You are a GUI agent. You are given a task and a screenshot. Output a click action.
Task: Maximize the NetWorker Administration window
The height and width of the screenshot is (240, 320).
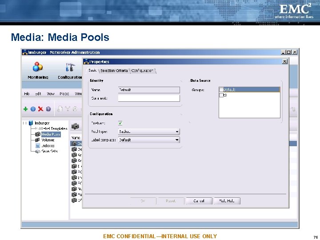click(288, 52)
